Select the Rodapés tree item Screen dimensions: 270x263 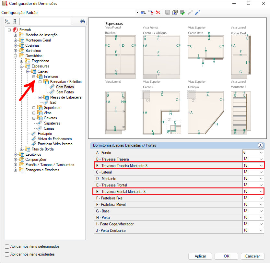(44, 134)
